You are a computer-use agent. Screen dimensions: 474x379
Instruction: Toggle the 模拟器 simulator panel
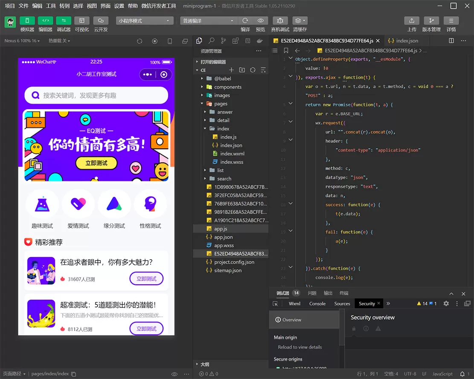point(27,20)
